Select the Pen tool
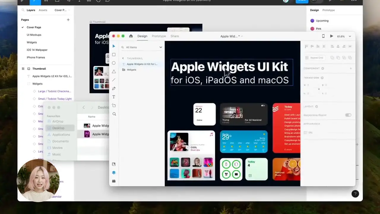The height and width of the screenshot is (214, 380). [x=114, y=88]
